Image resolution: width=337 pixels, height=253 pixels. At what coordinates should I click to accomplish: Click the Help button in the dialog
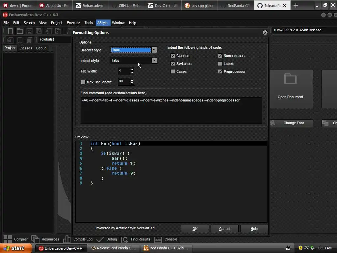point(254,229)
